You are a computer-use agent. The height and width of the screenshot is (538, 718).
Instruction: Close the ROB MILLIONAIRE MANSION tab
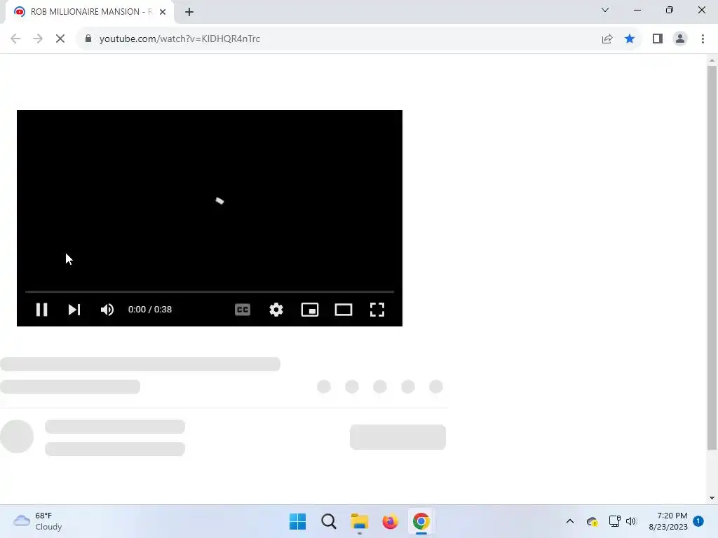click(163, 12)
